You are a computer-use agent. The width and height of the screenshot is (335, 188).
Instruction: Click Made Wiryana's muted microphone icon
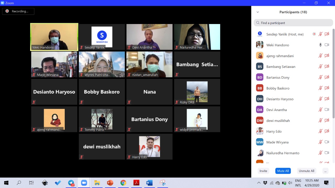320,142
